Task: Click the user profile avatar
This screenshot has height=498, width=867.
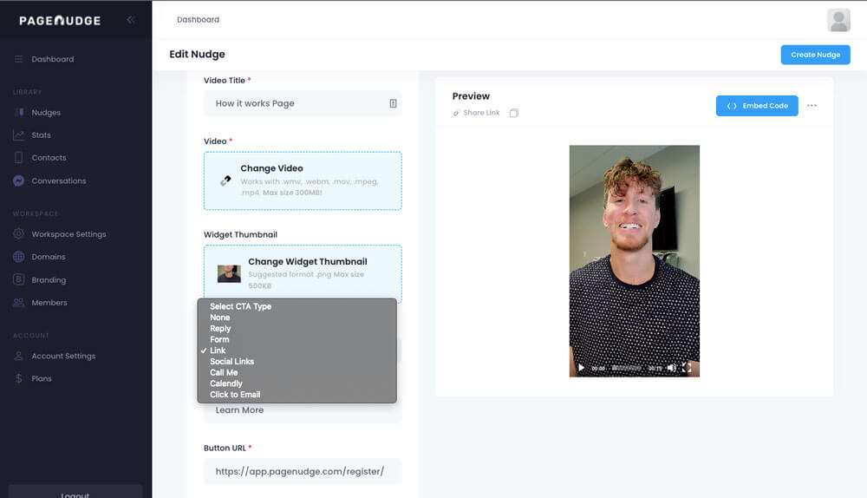Action: click(838, 20)
